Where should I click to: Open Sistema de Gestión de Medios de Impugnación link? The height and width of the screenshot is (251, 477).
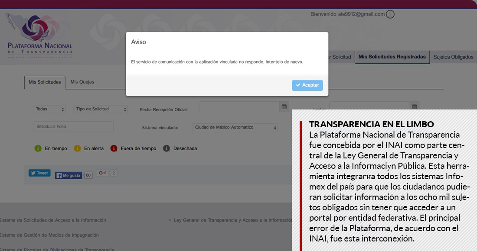tap(49, 235)
